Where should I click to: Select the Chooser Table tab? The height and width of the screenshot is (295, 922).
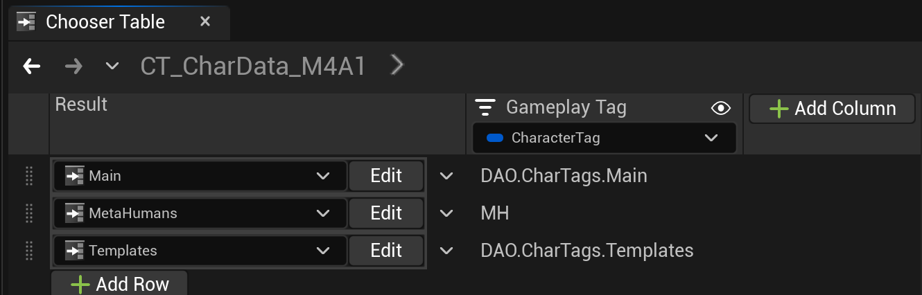click(x=104, y=21)
